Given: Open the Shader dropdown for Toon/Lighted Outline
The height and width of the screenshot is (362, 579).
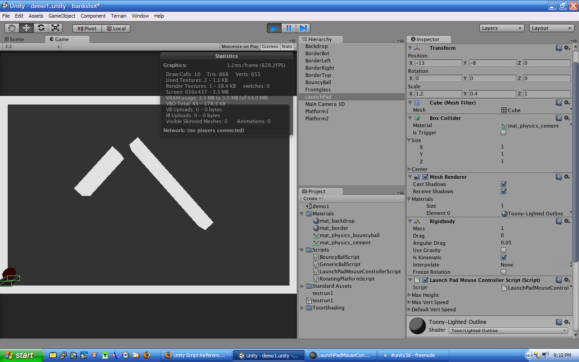Looking at the screenshot, I should tap(508, 330).
